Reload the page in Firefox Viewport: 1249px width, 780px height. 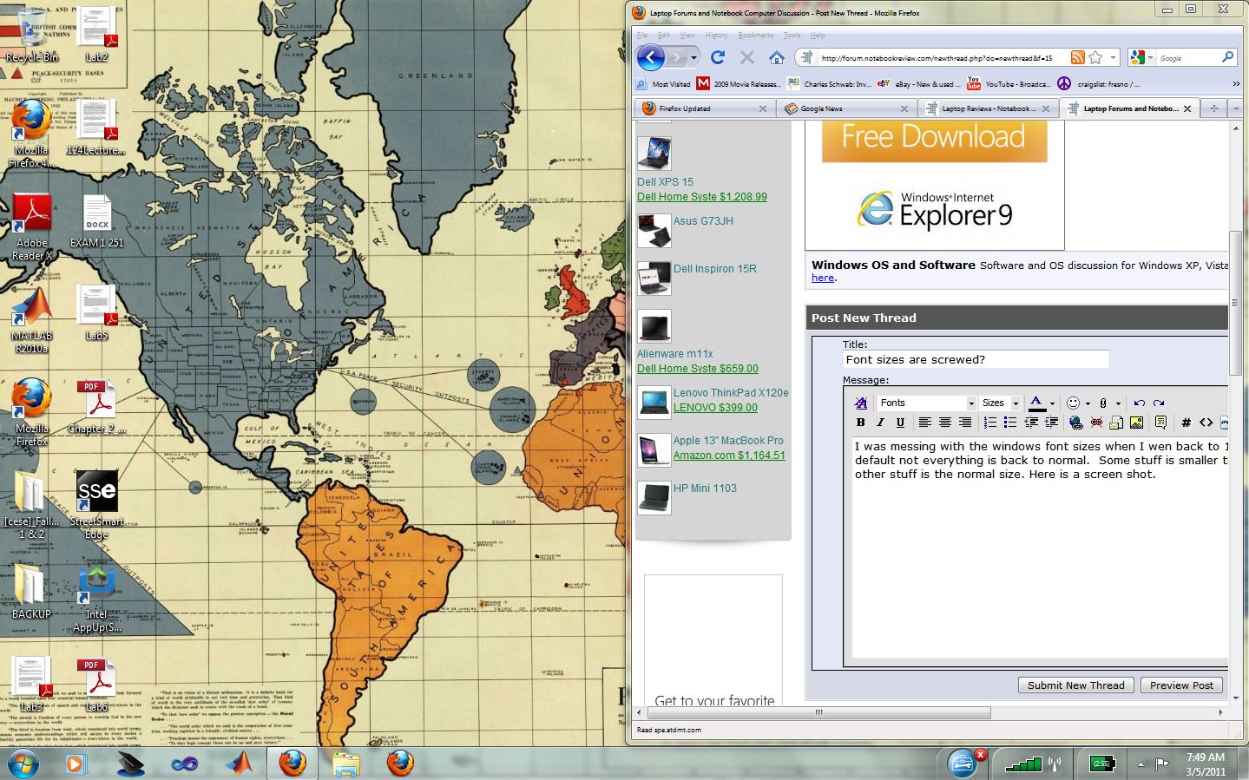point(718,57)
